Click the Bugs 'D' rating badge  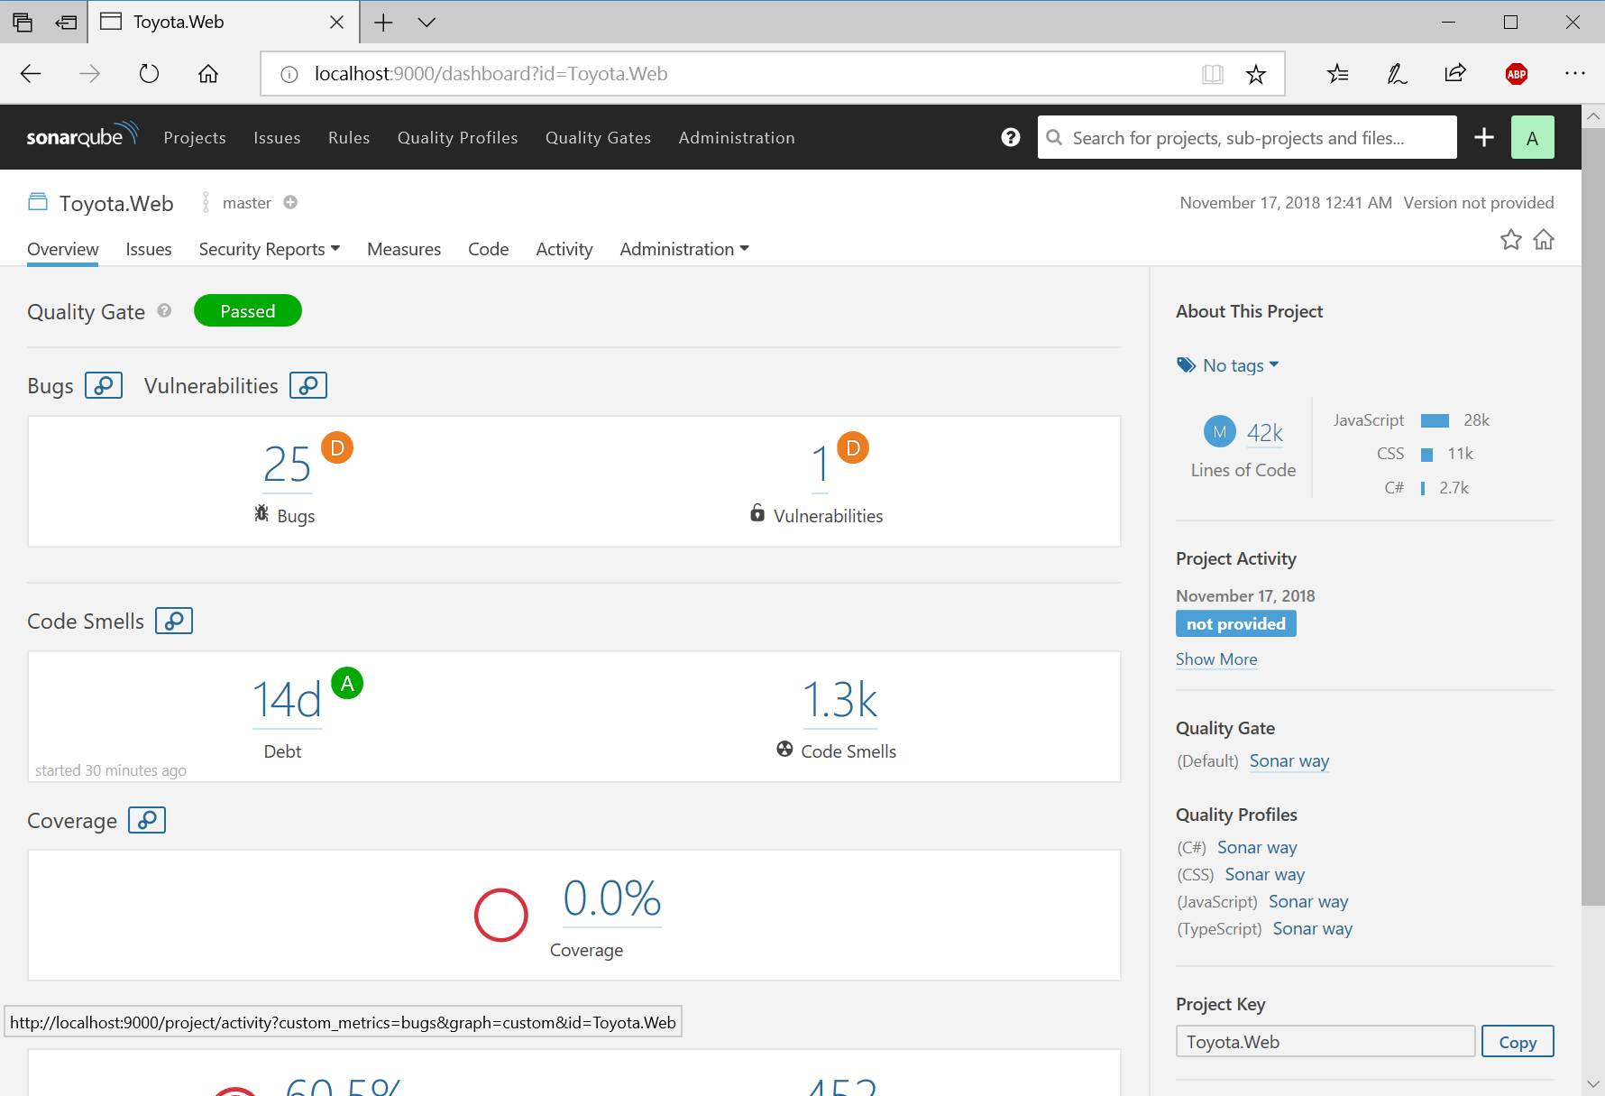pyautogui.click(x=337, y=447)
